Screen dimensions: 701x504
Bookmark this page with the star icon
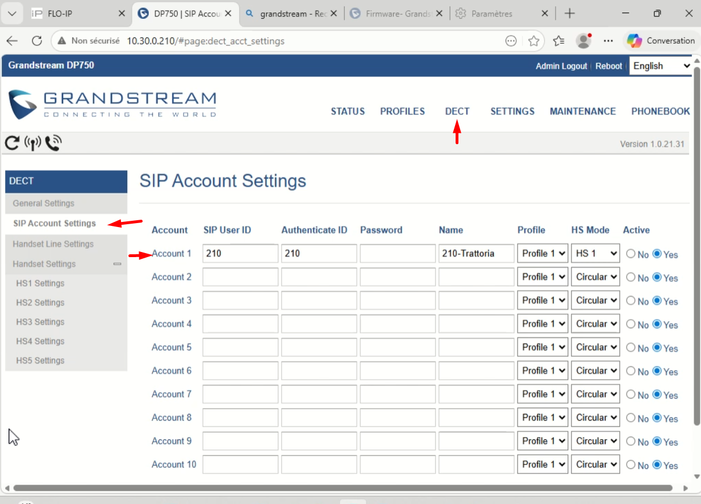click(533, 41)
